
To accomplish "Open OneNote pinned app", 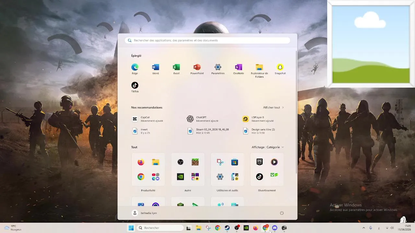I will tap(239, 69).
